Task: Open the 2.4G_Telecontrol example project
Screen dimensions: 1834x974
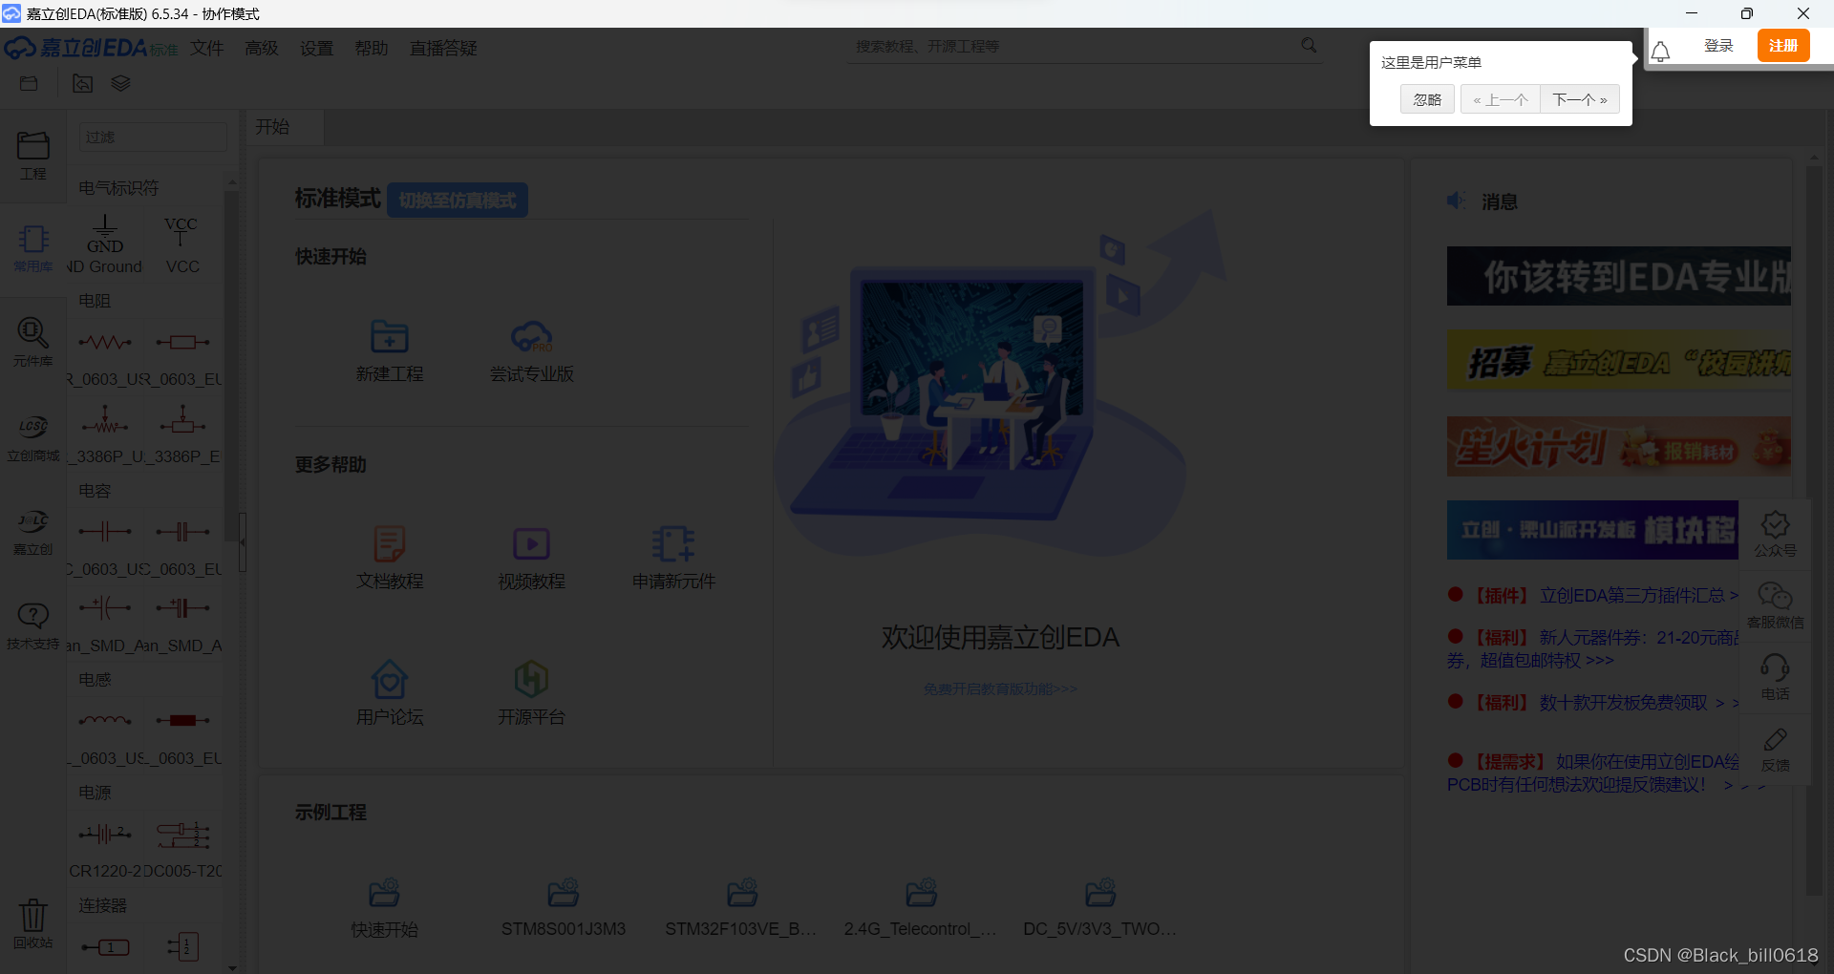Action: pyautogui.click(x=921, y=908)
